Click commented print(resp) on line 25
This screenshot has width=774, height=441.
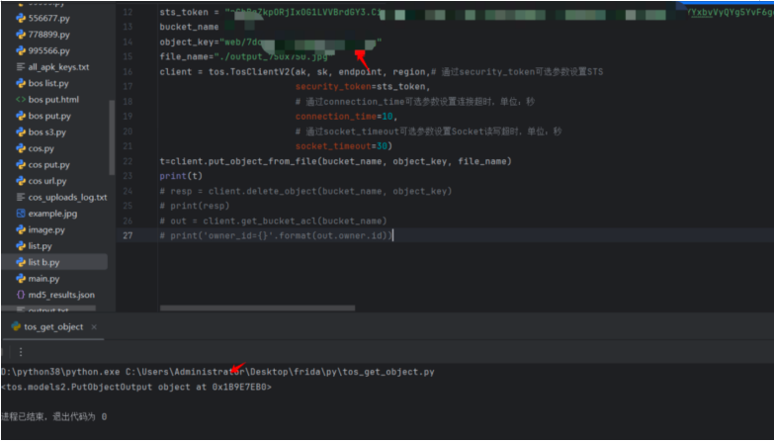click(x=195, y=206)
